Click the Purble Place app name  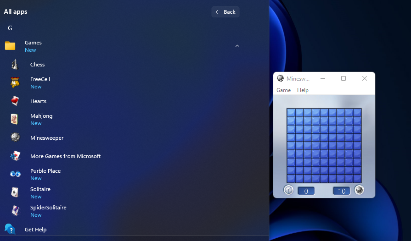point(45,171)
